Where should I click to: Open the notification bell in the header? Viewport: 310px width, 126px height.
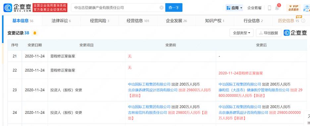point(277,8)
